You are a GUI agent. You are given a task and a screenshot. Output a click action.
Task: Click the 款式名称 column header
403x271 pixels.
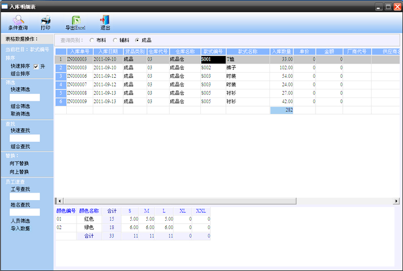[x=247, y=51]
